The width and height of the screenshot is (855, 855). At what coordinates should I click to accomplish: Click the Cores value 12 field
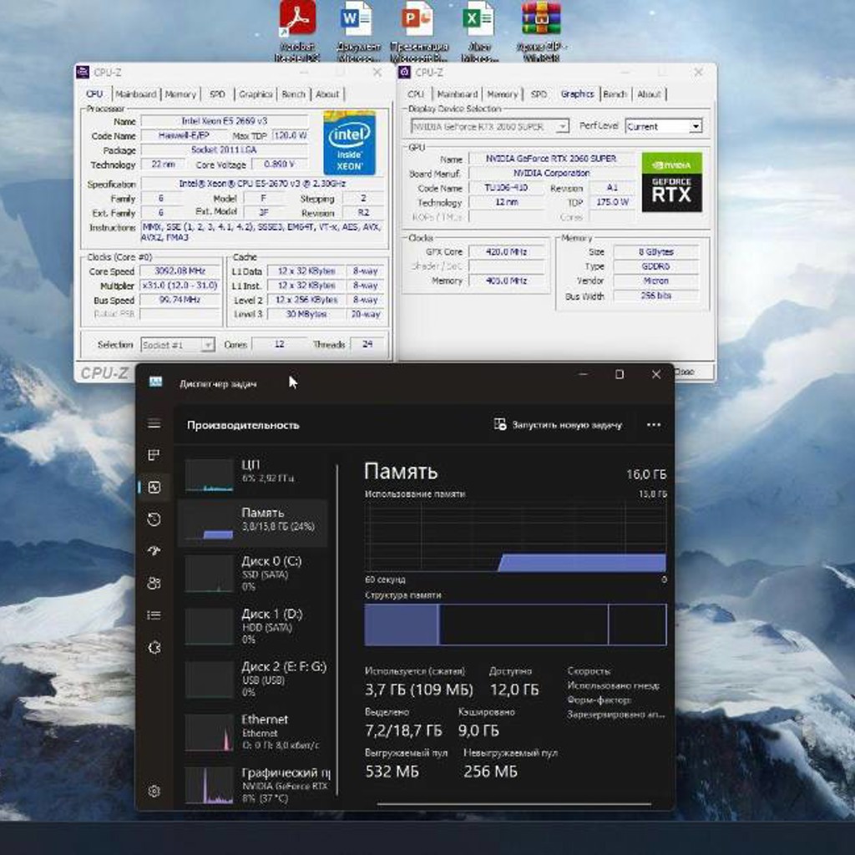coord(279,344)
